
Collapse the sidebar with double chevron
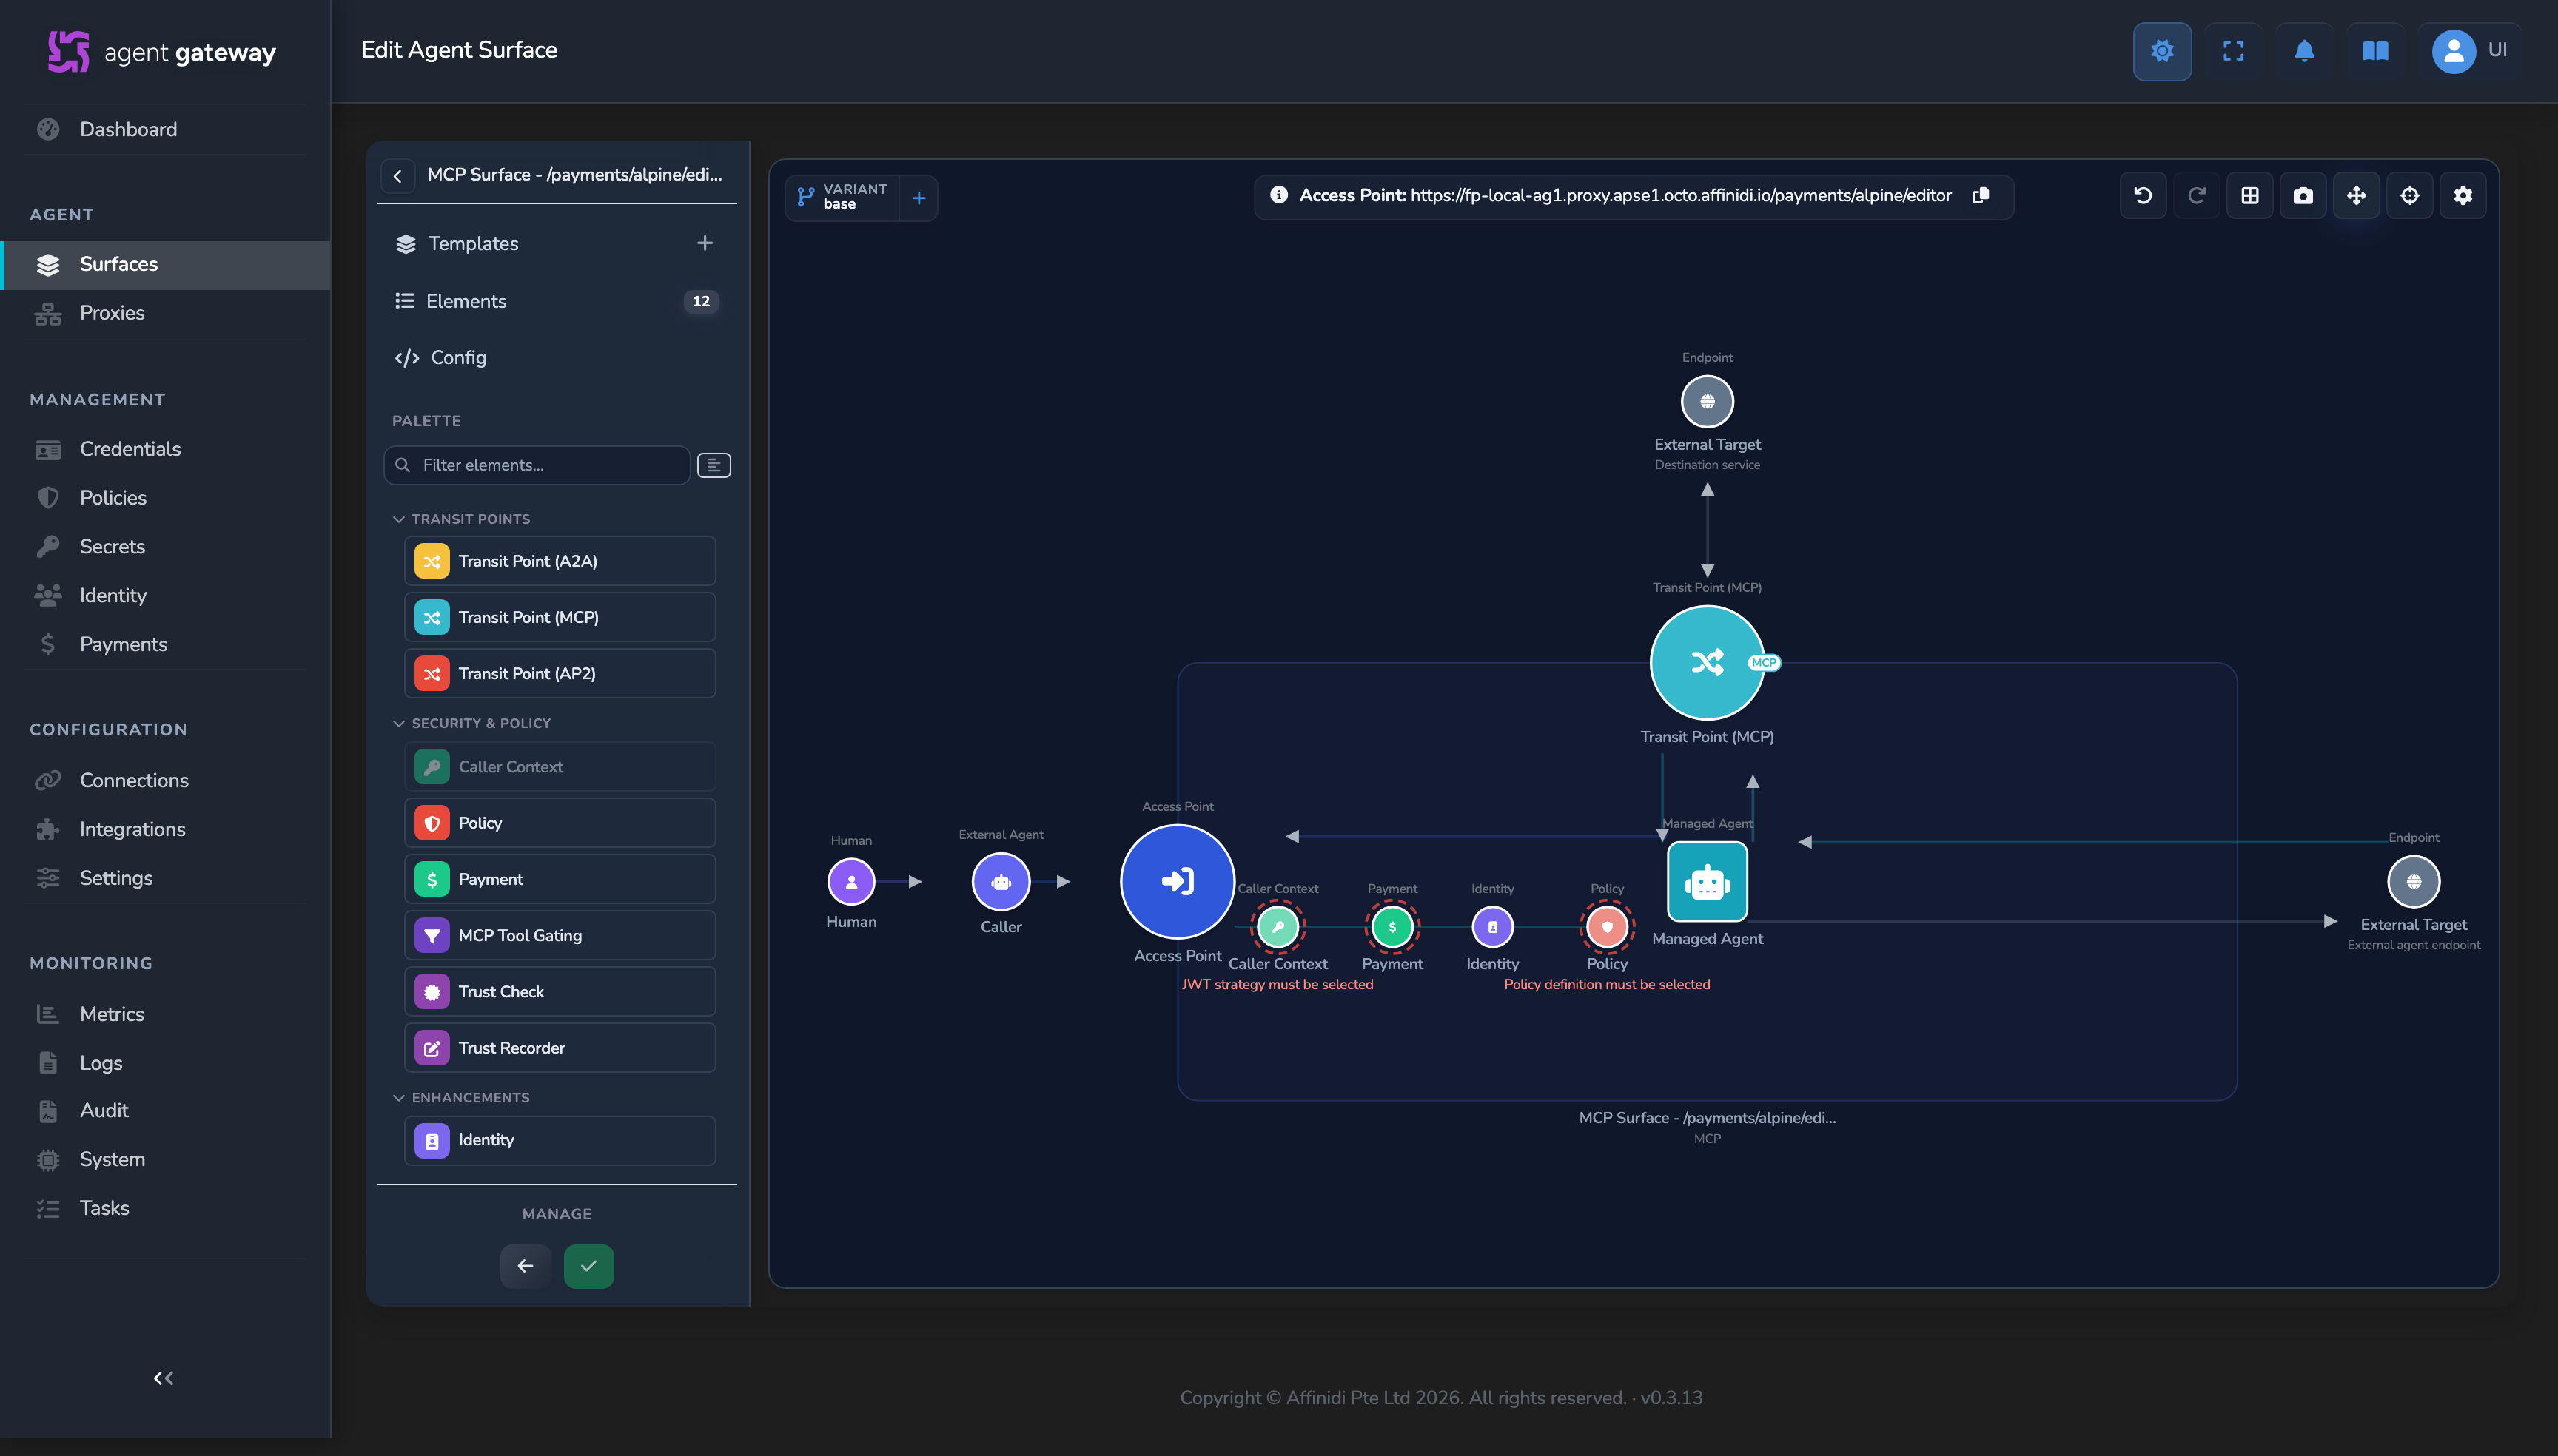pyautogui.click(x=163, y=1378)
